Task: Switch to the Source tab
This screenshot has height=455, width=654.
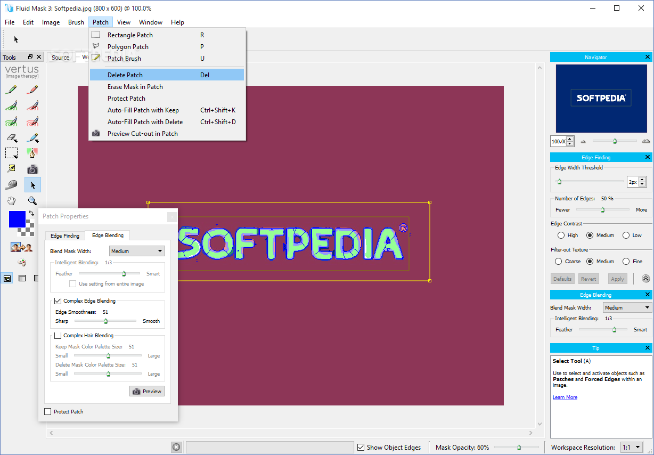Action: click(x=61, y=58)
